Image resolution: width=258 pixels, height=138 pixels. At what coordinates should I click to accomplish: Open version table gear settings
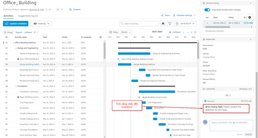(x=250, y=17)
